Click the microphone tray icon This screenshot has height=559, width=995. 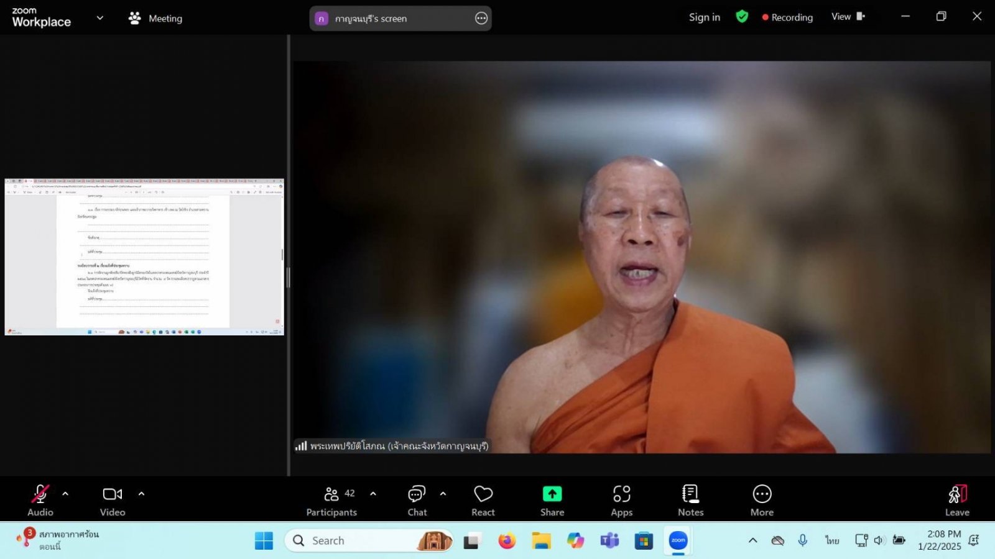tap(803, 540)
